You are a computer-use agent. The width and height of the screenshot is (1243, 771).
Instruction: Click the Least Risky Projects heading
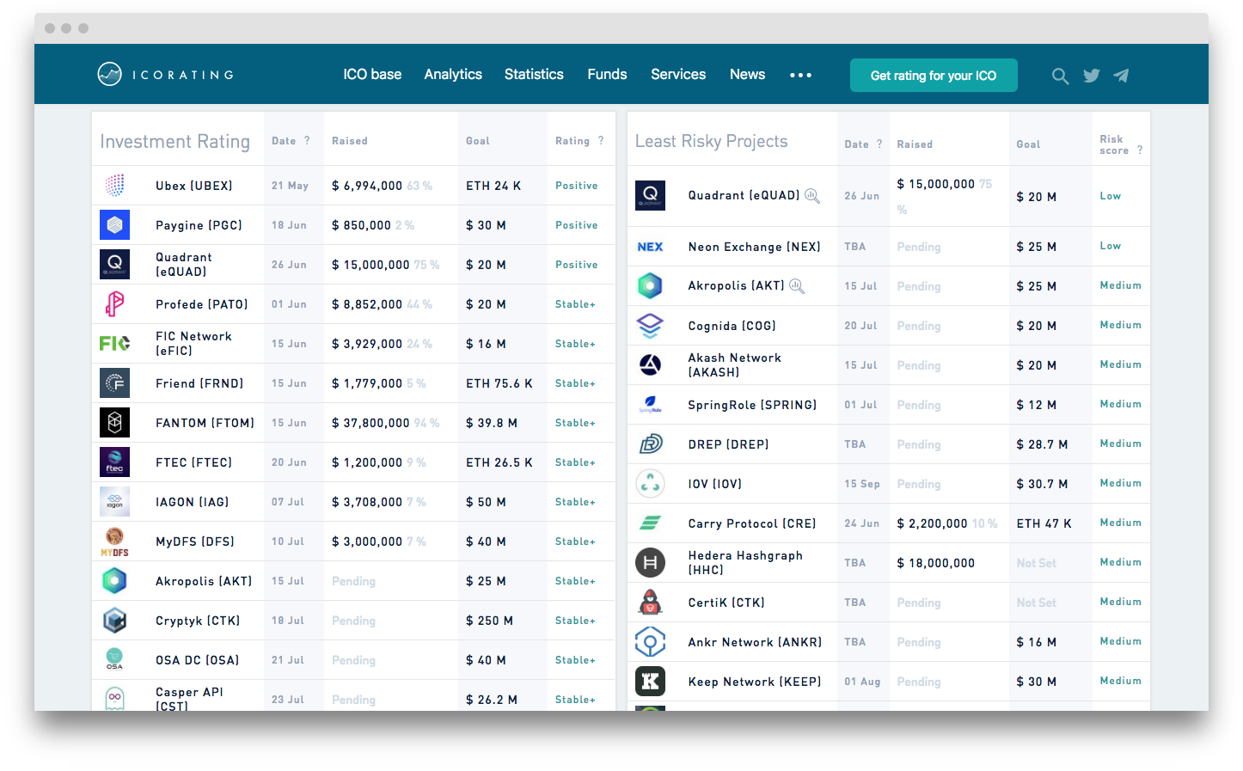pos(712,141)
